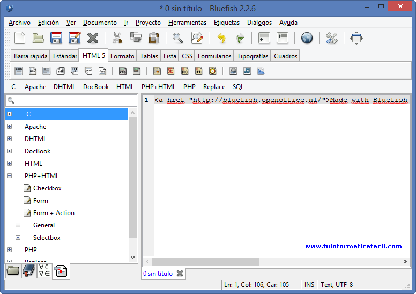Indent the selected text using the toolbar icon
The height and width of the screenshot is (294, 416).
pos(283,38)
